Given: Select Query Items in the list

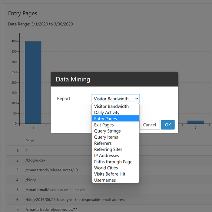Looking at the screenshot, I should 115,137.
